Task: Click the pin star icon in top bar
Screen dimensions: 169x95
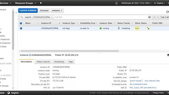Action: 41,3
